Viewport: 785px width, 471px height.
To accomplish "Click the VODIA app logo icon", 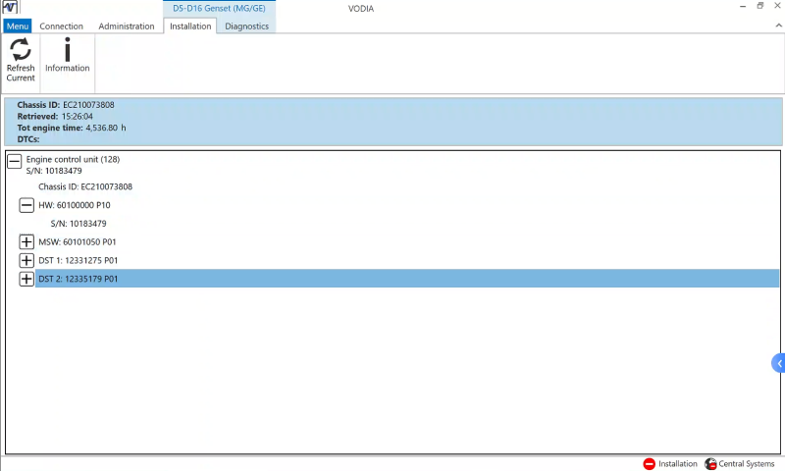I will 11,8.
